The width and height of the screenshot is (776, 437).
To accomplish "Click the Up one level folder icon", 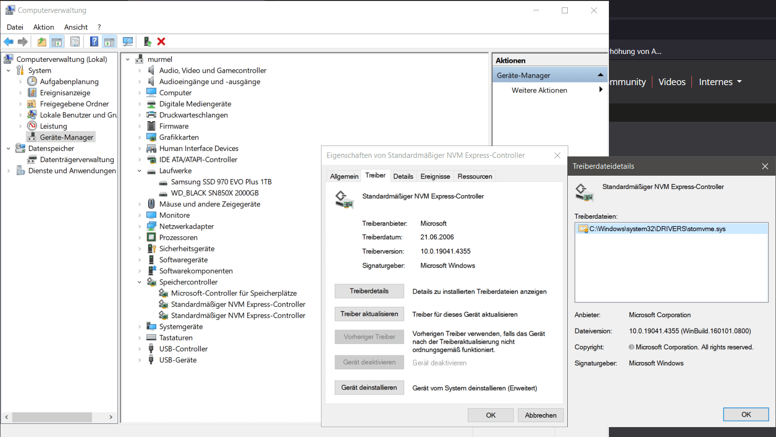I will (x=42, y=42).
